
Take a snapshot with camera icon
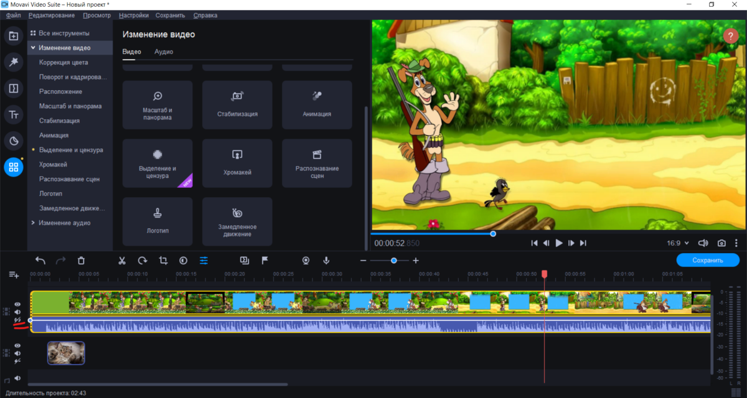(721, 243)
